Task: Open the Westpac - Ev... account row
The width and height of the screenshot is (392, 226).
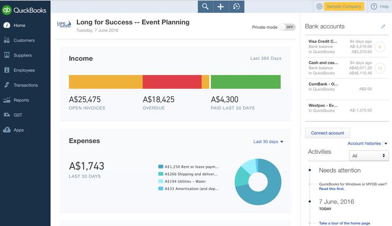Action: click(x=346, y=110)
